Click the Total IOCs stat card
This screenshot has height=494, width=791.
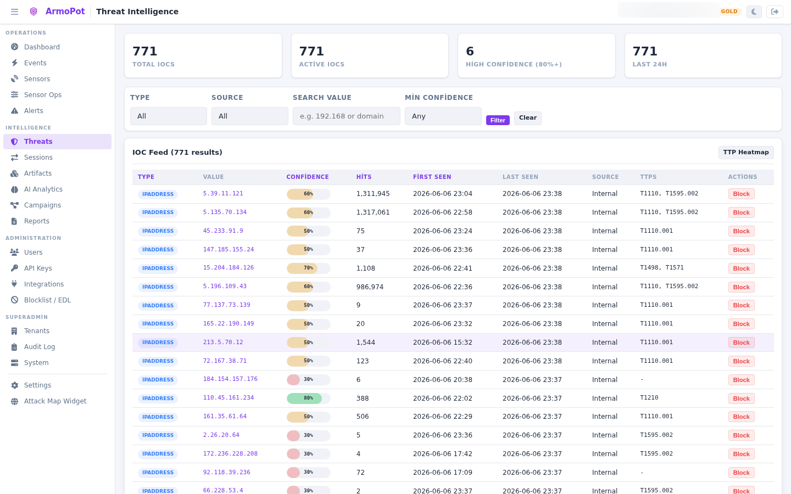point(203,55)
